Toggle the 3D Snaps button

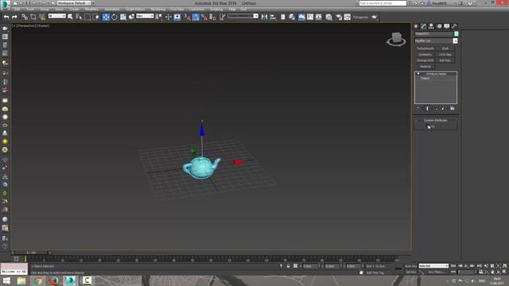pos(188,17)
